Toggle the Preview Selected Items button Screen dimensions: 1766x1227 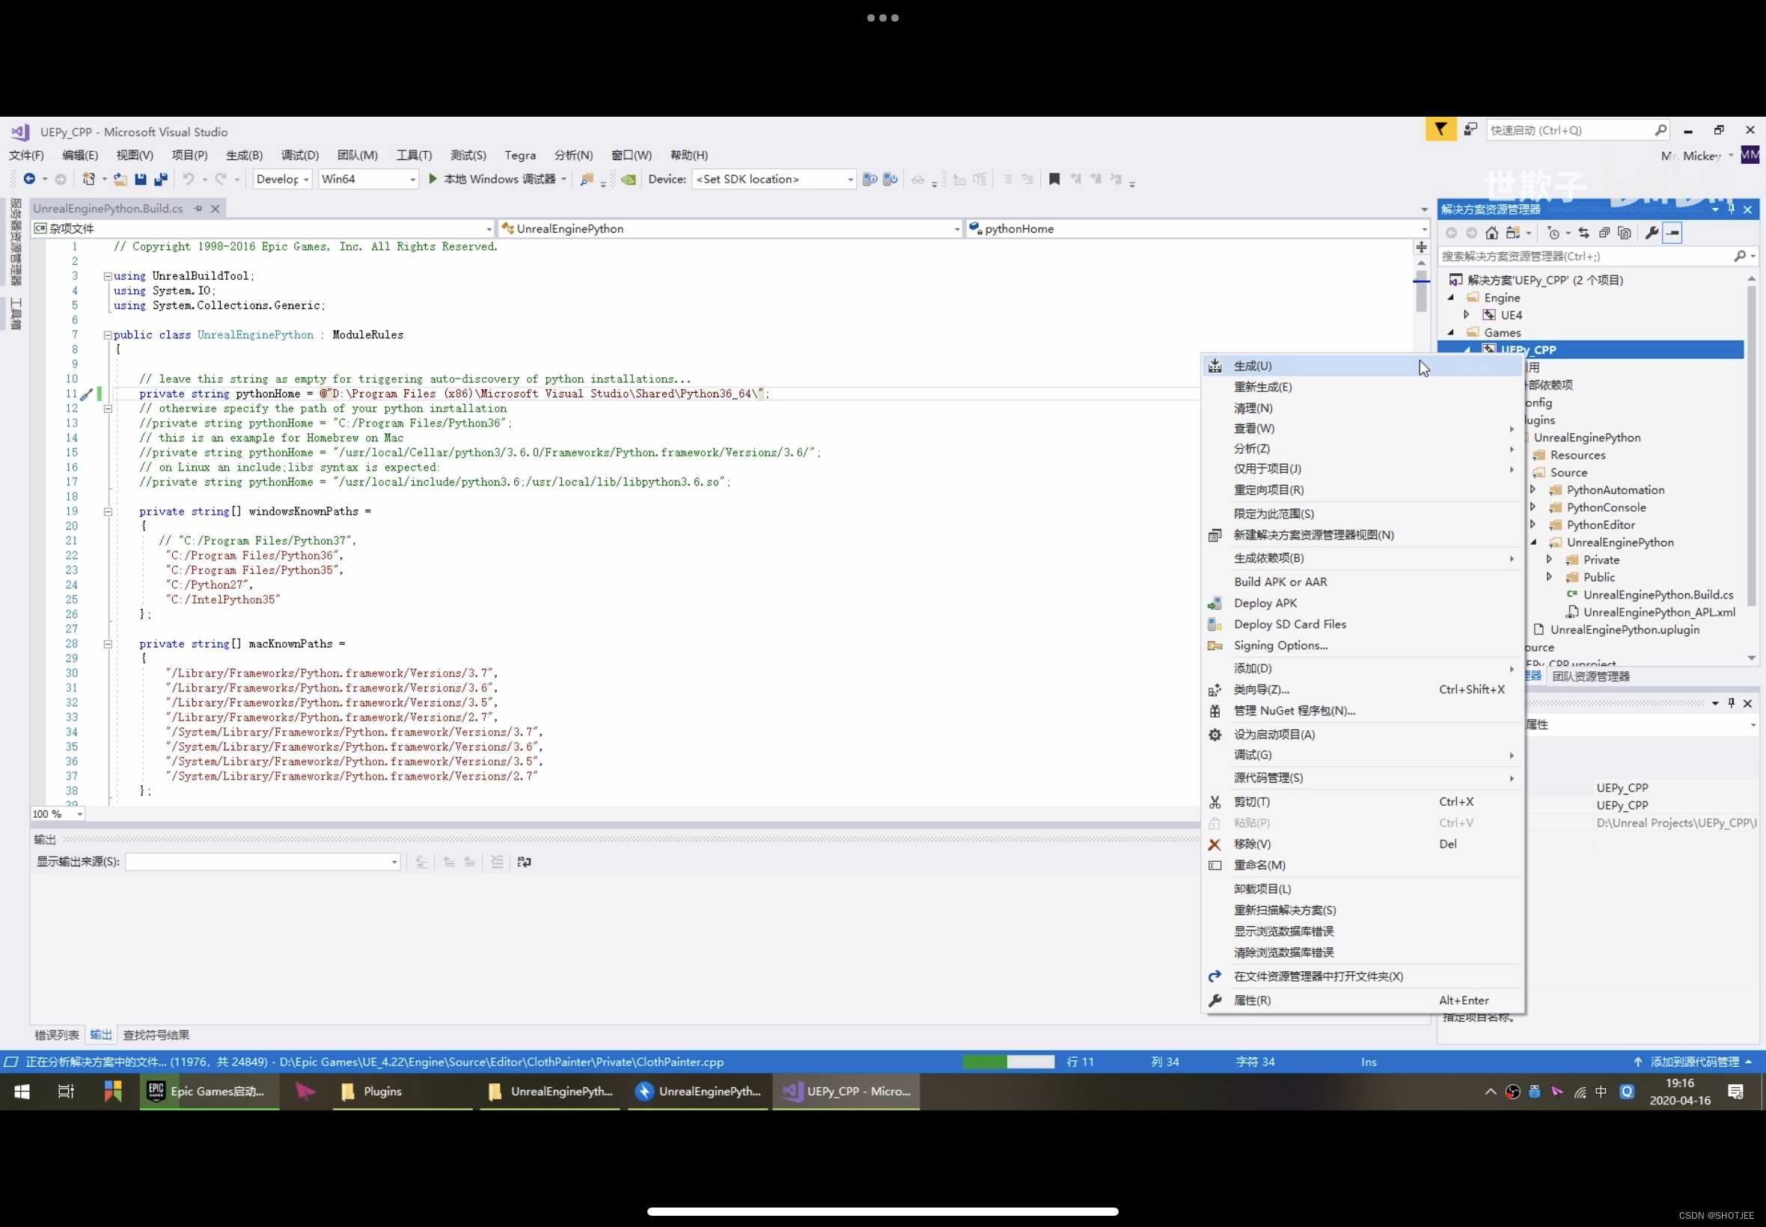tap(1673, 233)
